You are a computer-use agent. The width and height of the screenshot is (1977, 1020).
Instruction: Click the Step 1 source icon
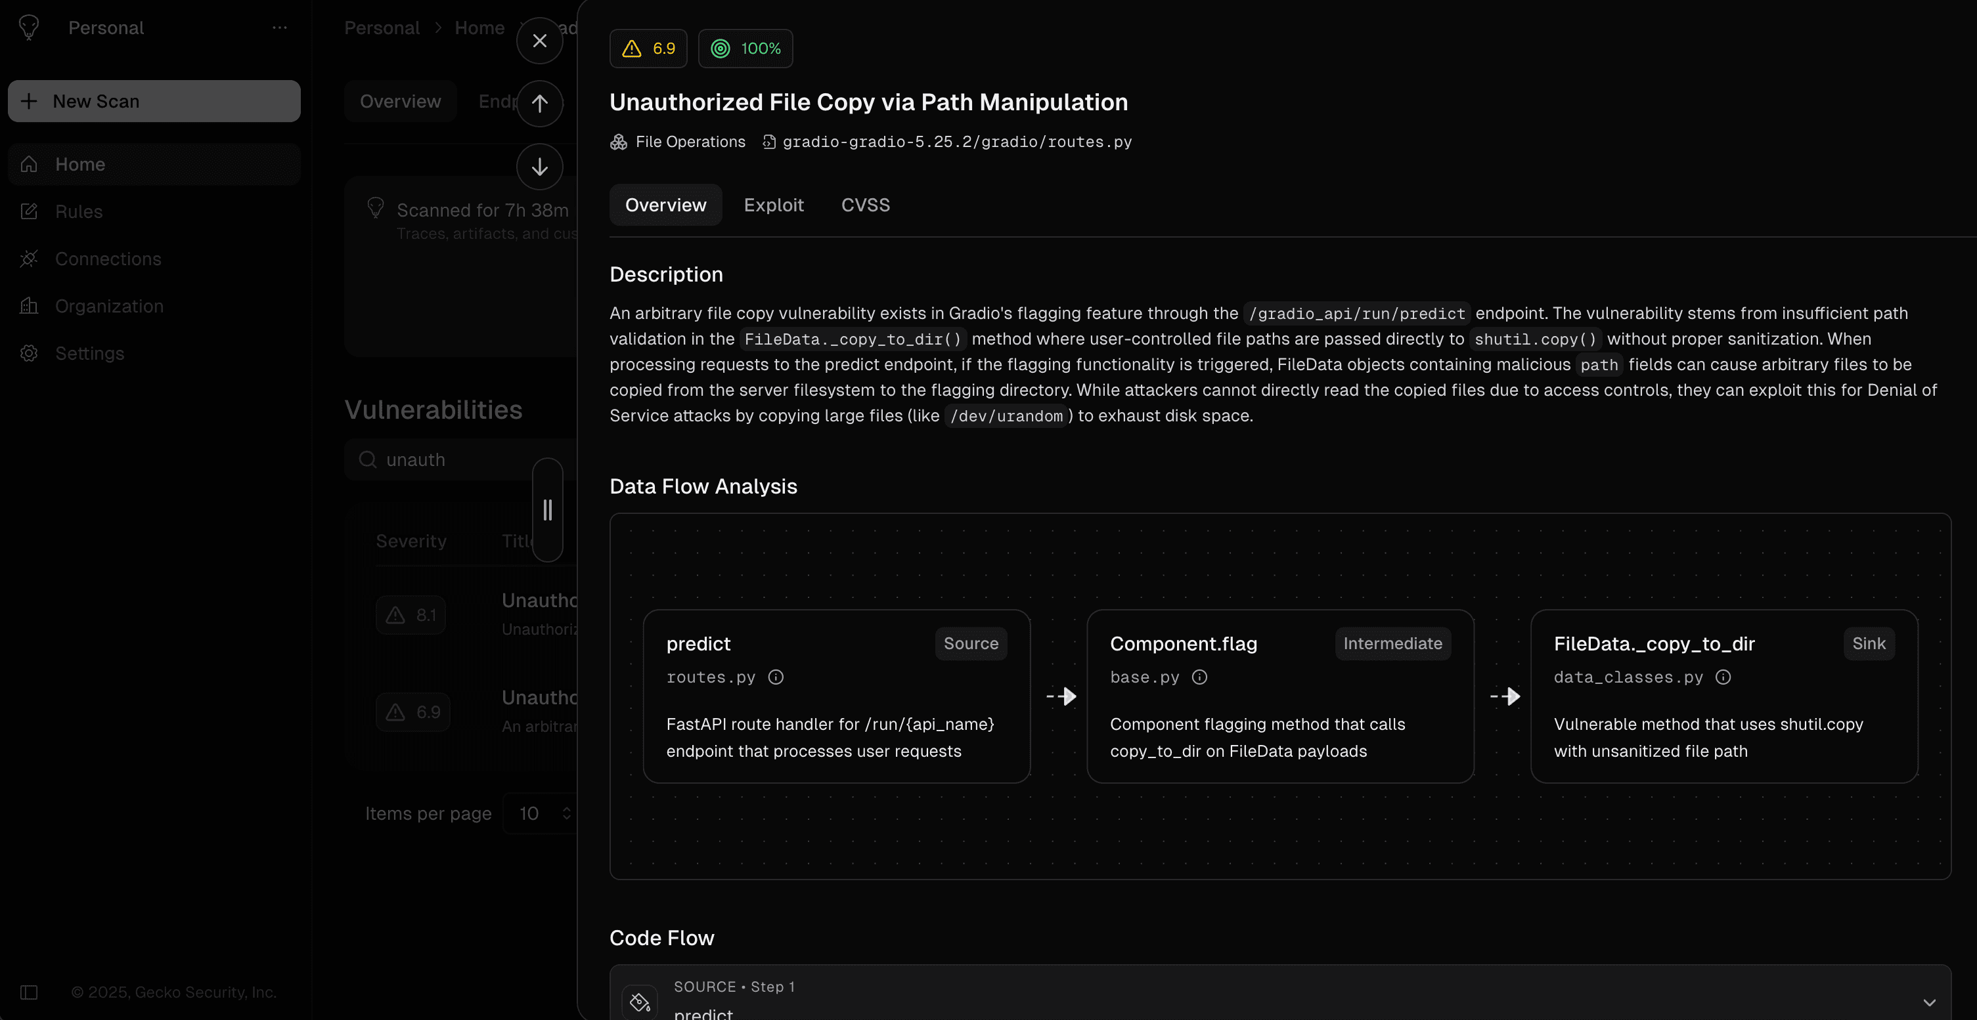tap(639, 1002)
